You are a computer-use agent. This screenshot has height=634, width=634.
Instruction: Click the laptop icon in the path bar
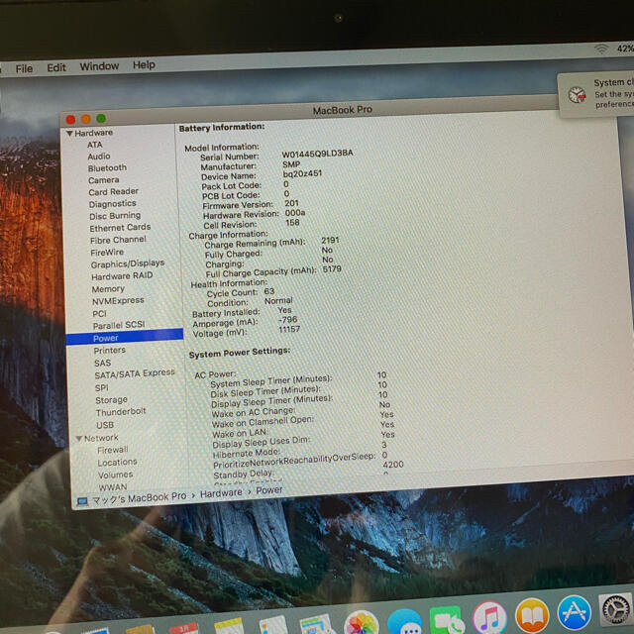pos(82,501)
